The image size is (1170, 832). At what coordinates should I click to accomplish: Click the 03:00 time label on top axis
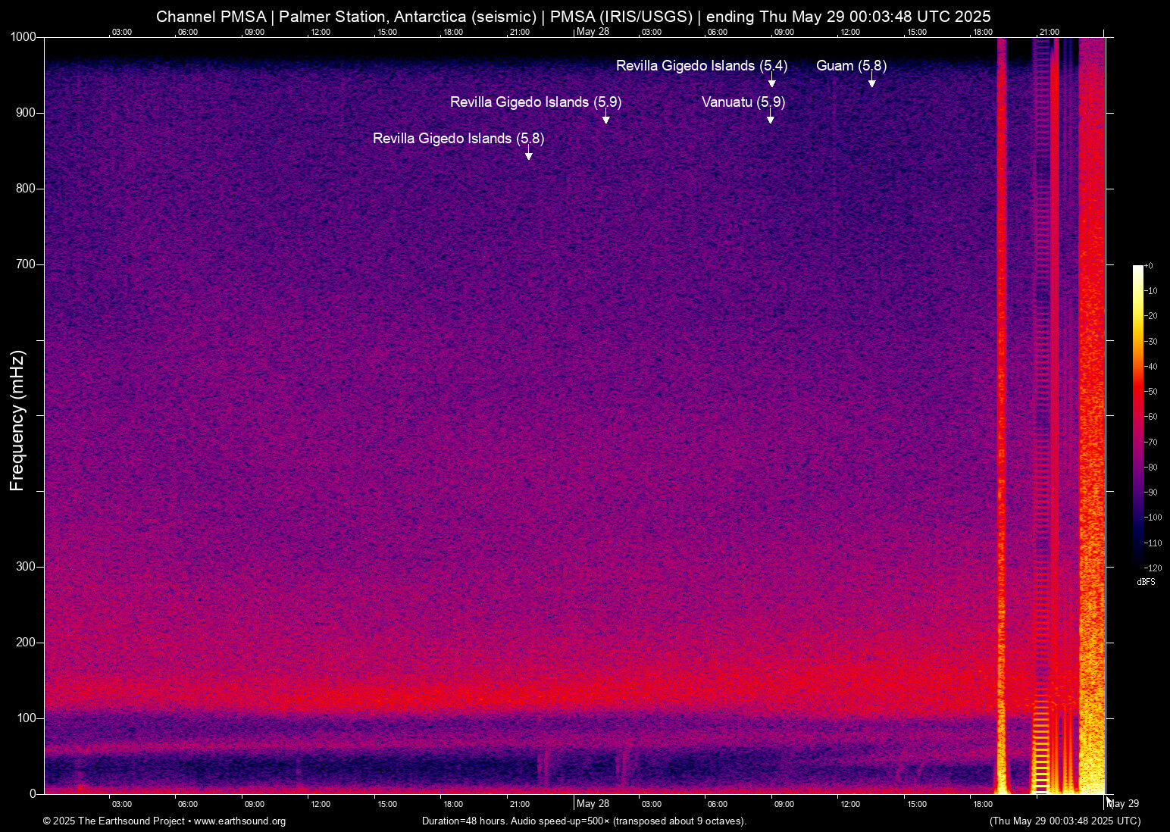point(121,32)
